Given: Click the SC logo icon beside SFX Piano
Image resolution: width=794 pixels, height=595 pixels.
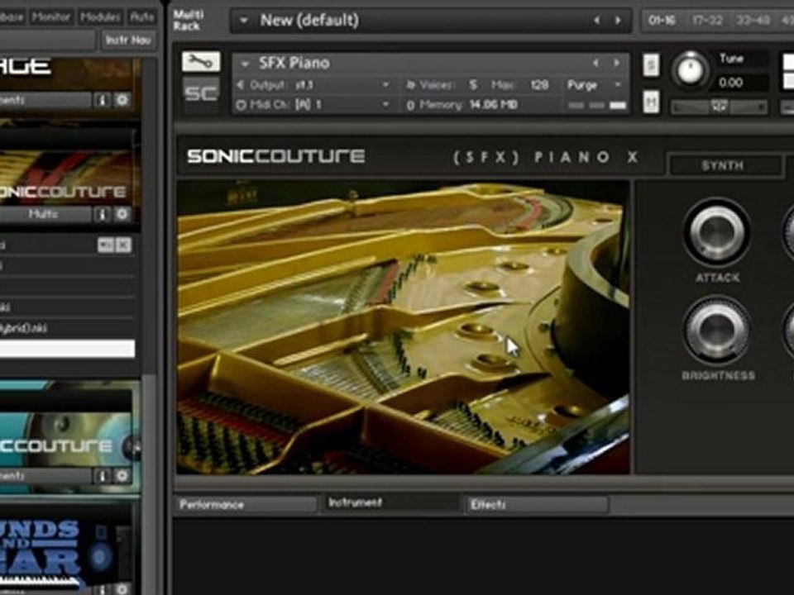Looking at the screenshot, I should 201,93.
